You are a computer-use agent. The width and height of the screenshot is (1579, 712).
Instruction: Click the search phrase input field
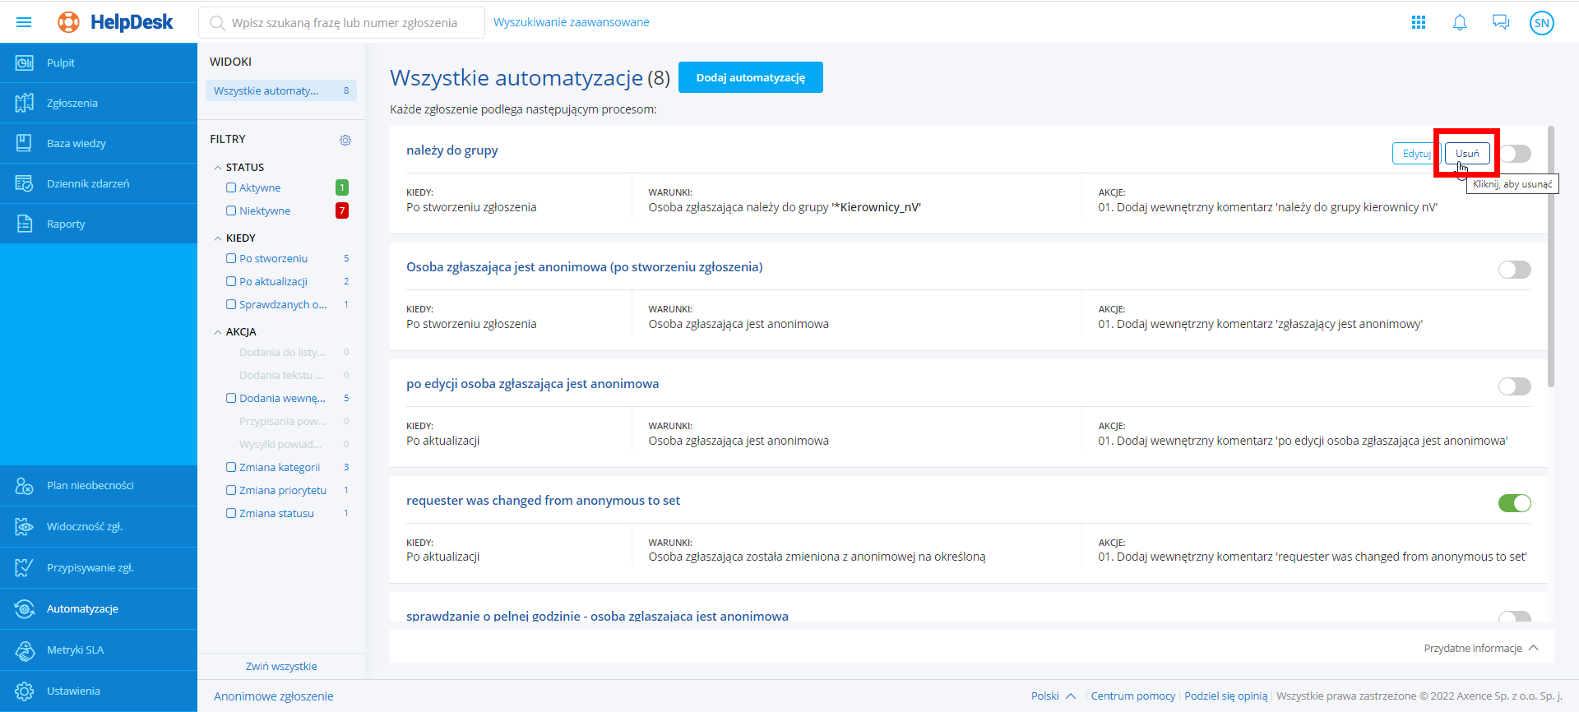(344, 23)
